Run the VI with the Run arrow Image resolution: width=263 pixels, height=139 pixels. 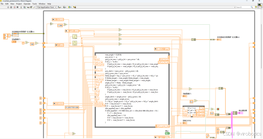[x=8, y=7]
